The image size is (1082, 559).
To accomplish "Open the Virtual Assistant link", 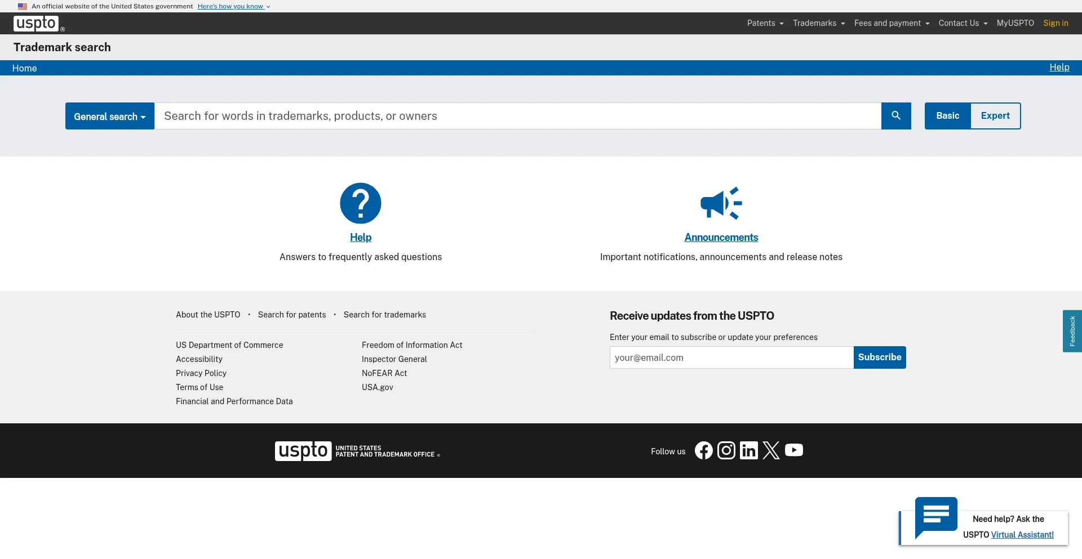I will coord(1022,535).
